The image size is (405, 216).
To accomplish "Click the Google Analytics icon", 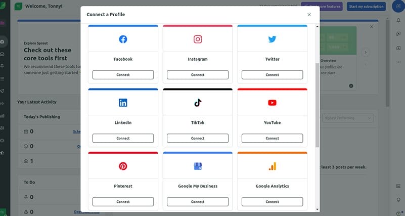I will click(272, 166).
